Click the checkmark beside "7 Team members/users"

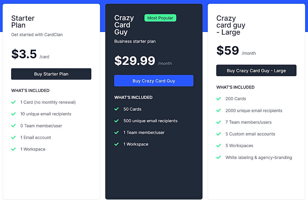(x=219, y=122)
